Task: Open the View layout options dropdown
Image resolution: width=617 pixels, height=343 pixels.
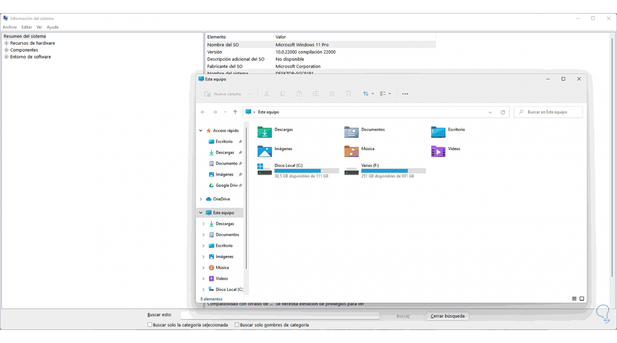Action: (385, 94)
